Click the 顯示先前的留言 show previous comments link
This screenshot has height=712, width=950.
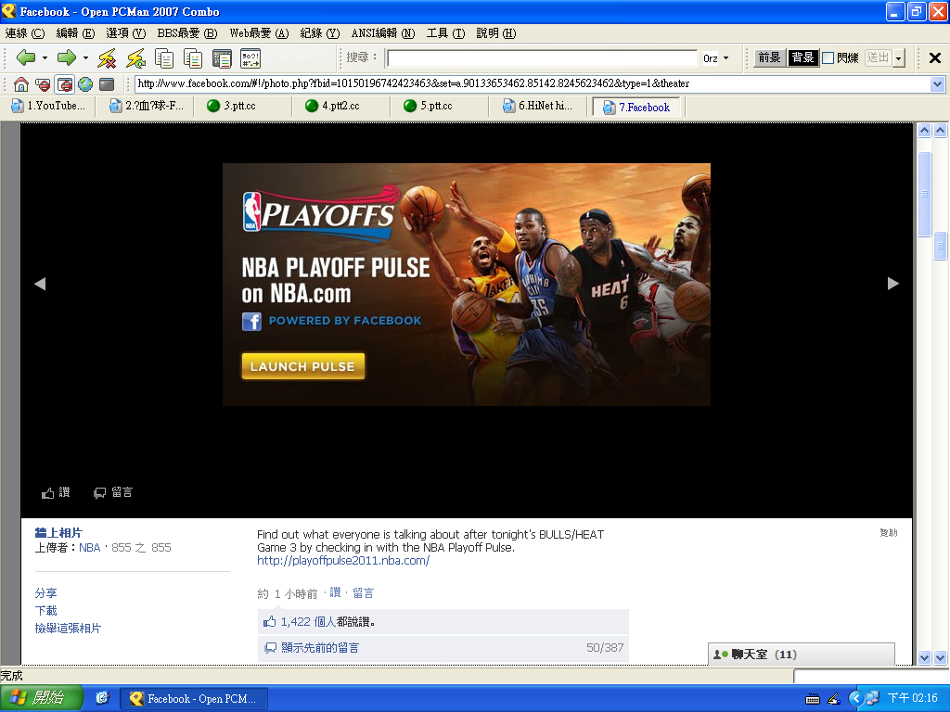pos(320,648)
